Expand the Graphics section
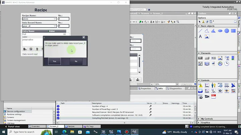 tap(198, 122)
